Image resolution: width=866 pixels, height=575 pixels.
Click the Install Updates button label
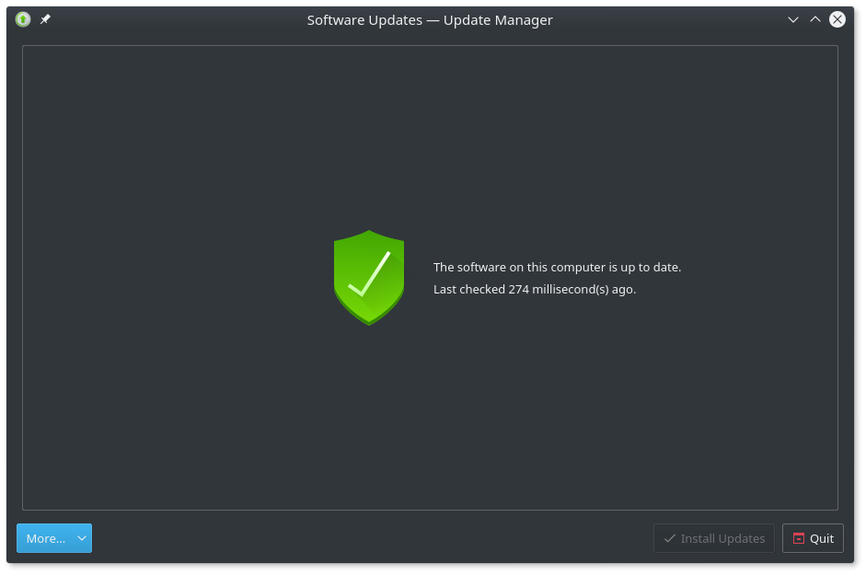coord(722,538)
